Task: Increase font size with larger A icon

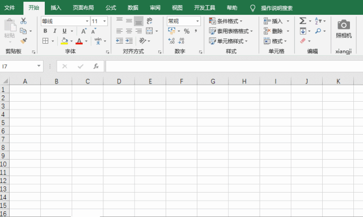Action: 83,31
